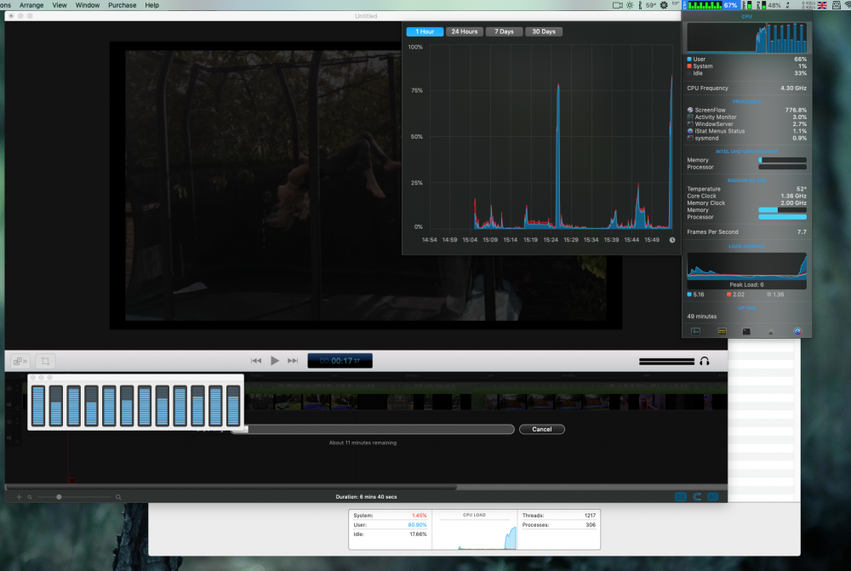
Task: Open the View menu
Action: click(x=60, y=5)
